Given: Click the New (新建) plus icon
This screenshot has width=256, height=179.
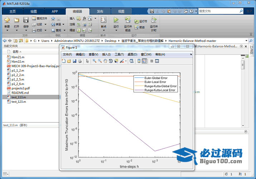Looking at the screenshot, I should pos(7,20).
